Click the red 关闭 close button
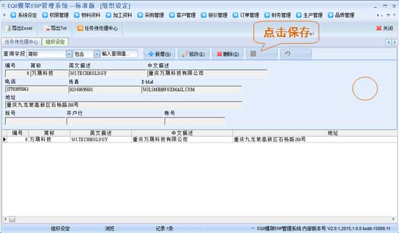The image size is (399, 233). pyautogui.click(x=385, y=28)
